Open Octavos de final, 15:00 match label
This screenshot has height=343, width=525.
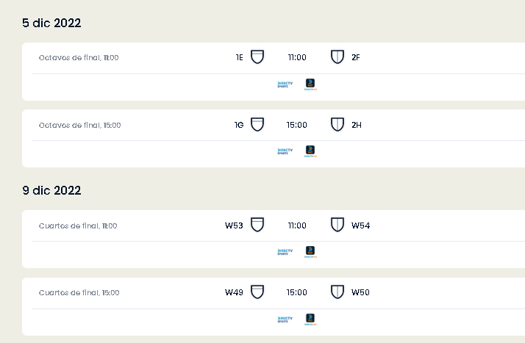tap(79, 125)
